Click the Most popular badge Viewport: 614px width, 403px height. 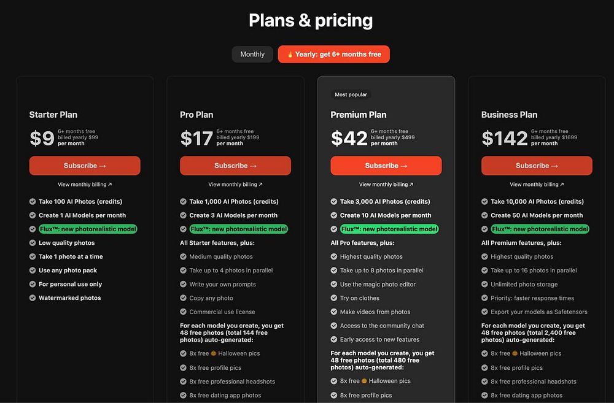click(x=351, y=94)
